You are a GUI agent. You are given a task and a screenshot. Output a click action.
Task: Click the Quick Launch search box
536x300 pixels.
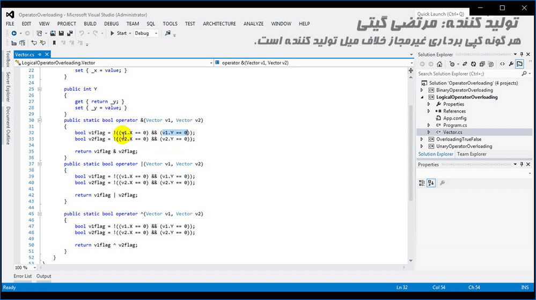(440, 14)
